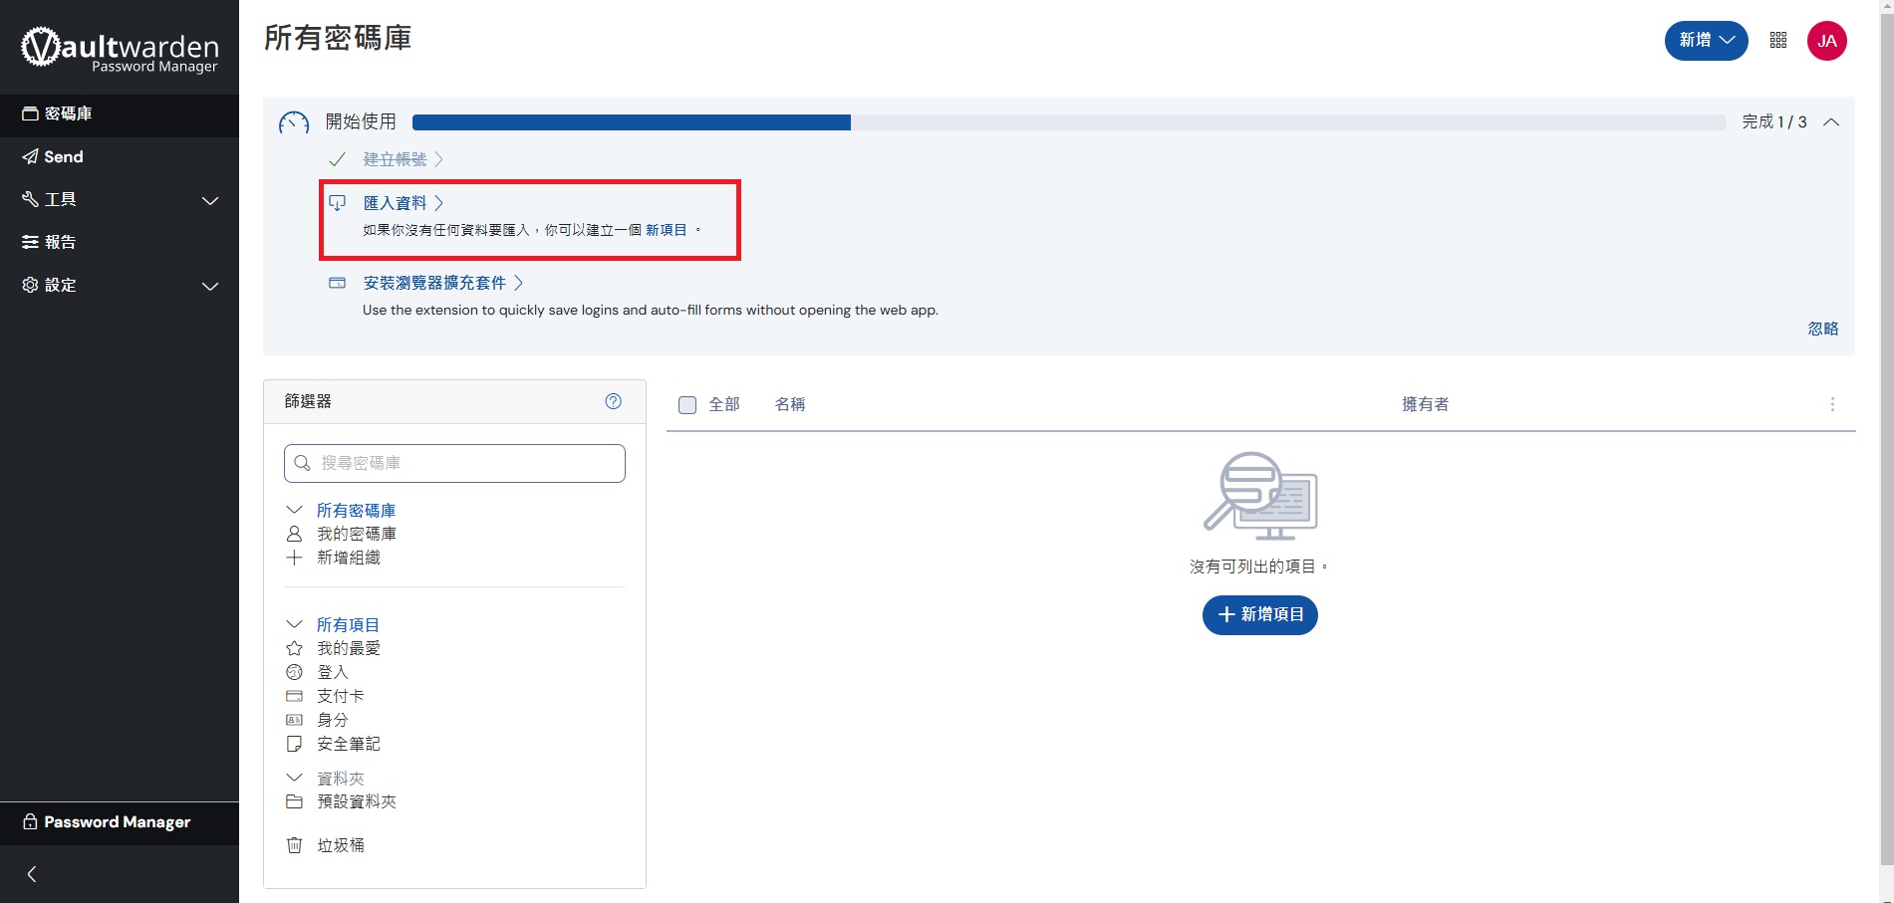
Task: Open the 新增 dropdown button
Action: 1706,41
